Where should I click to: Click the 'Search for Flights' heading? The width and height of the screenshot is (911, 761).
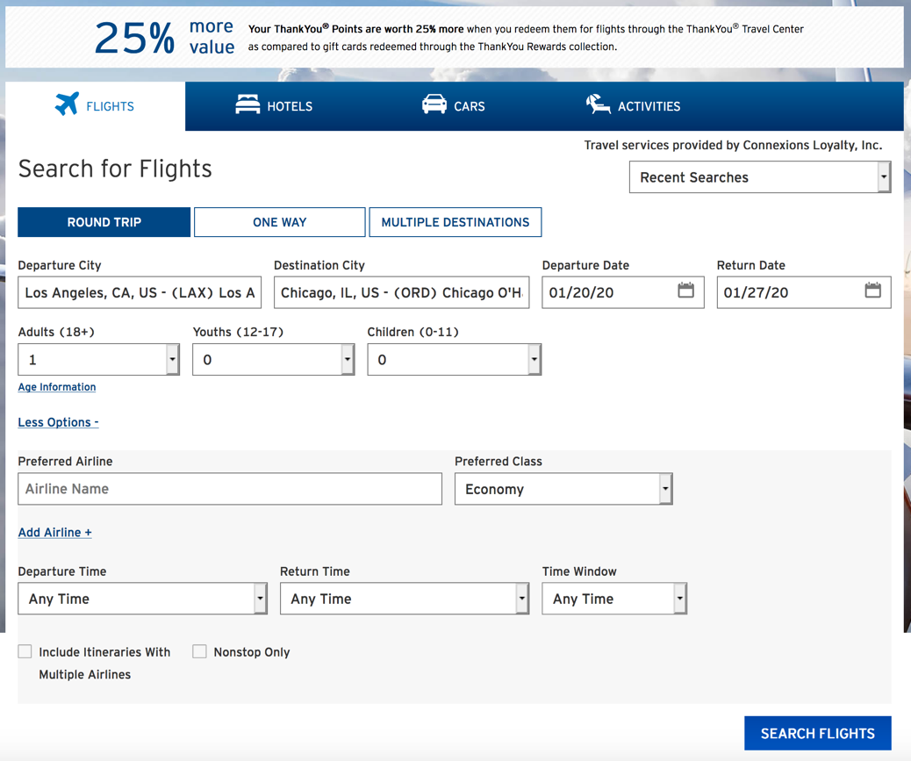pyautogui.click(x=115, y=169)
